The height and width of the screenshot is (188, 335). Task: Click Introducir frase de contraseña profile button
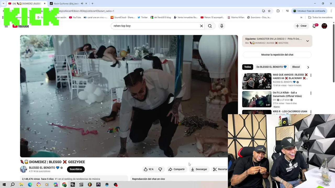(x=309, y=11)
